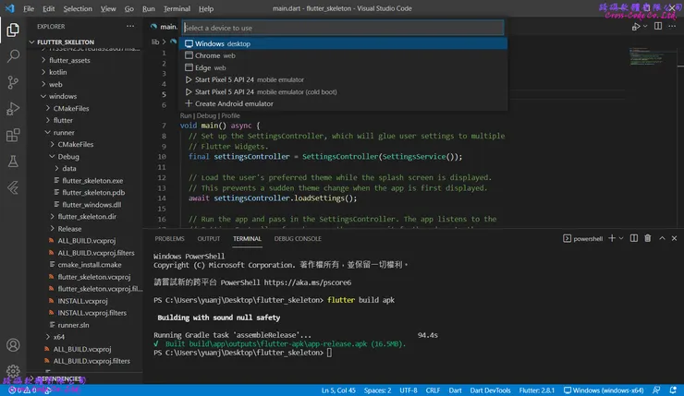Click the new terminal plus icon
Screen dimensions: 684x396
click(x=612, y=238)
